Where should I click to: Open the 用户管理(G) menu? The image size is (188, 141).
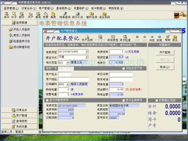point(46,8)
